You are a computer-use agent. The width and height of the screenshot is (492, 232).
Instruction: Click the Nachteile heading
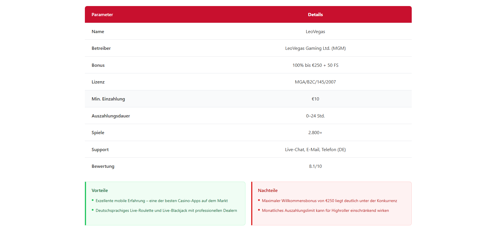(268, 191)
